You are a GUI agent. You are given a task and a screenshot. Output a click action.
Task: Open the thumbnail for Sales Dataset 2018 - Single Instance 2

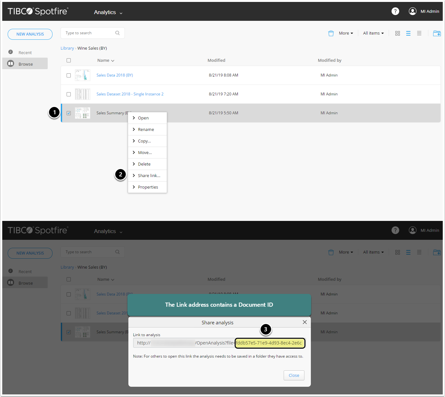coord(83,94)
